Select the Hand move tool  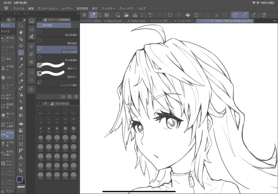21,32
